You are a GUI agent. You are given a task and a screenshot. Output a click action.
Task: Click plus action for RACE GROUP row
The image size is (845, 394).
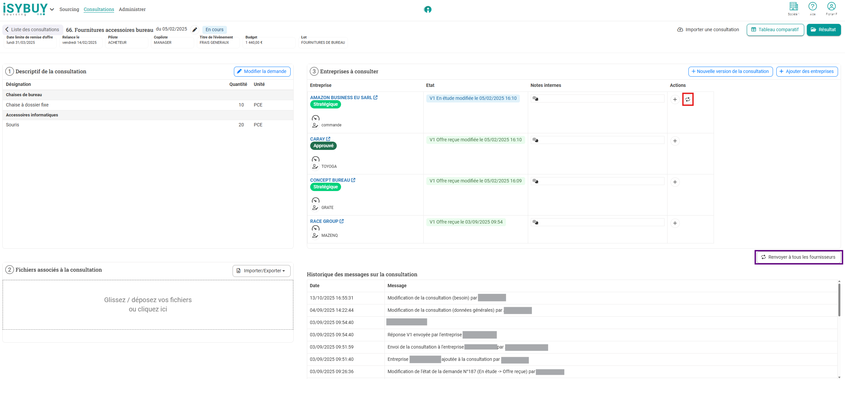click(x=675, y=223)
